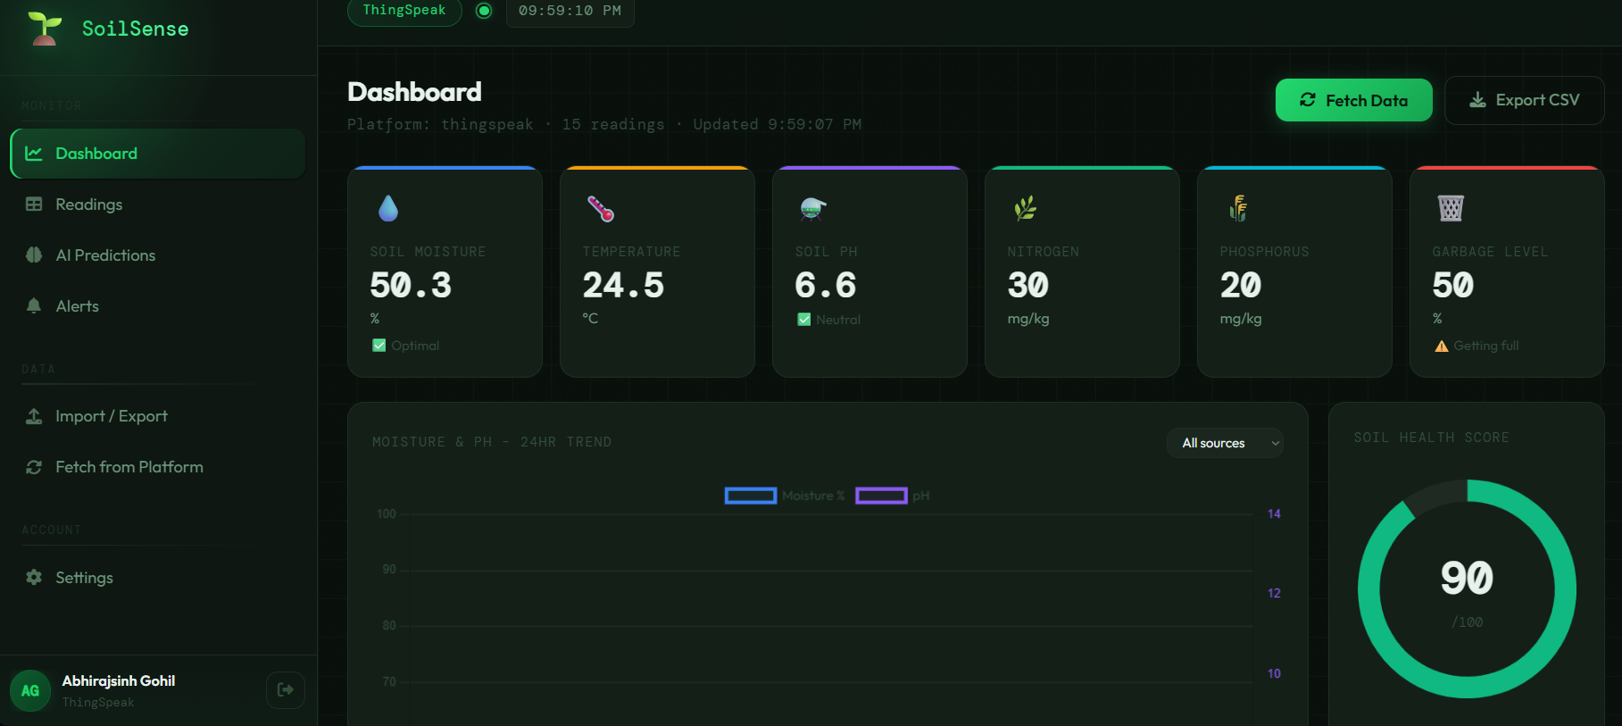
Task: Click the Abhirajsinh Gohil user name
Action: 119,680
